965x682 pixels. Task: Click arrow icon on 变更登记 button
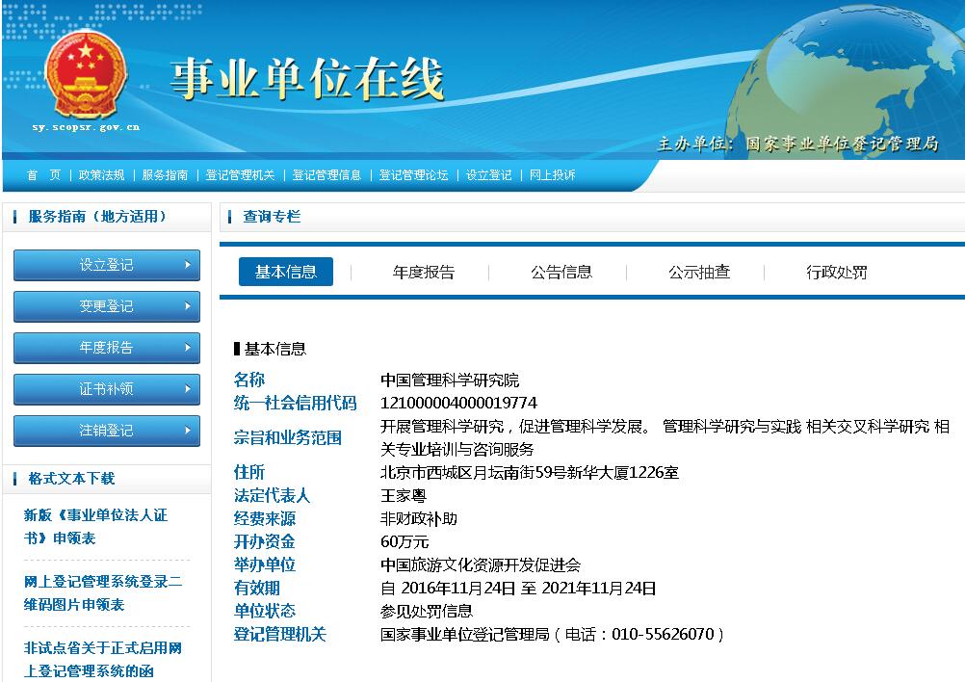click(188, 306)
